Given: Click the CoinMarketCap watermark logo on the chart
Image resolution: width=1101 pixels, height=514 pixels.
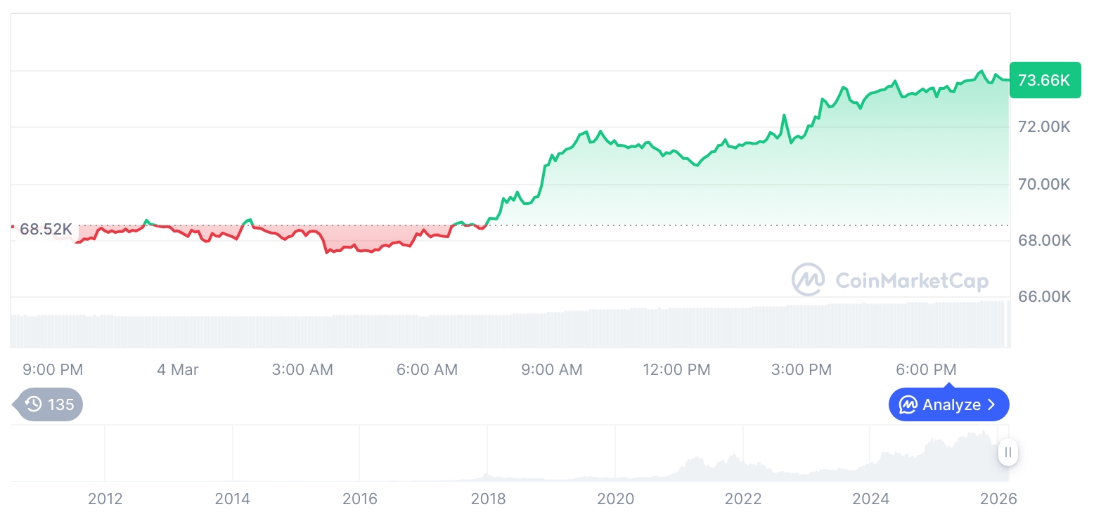Looking at the screenshot, I should point(889,279).
